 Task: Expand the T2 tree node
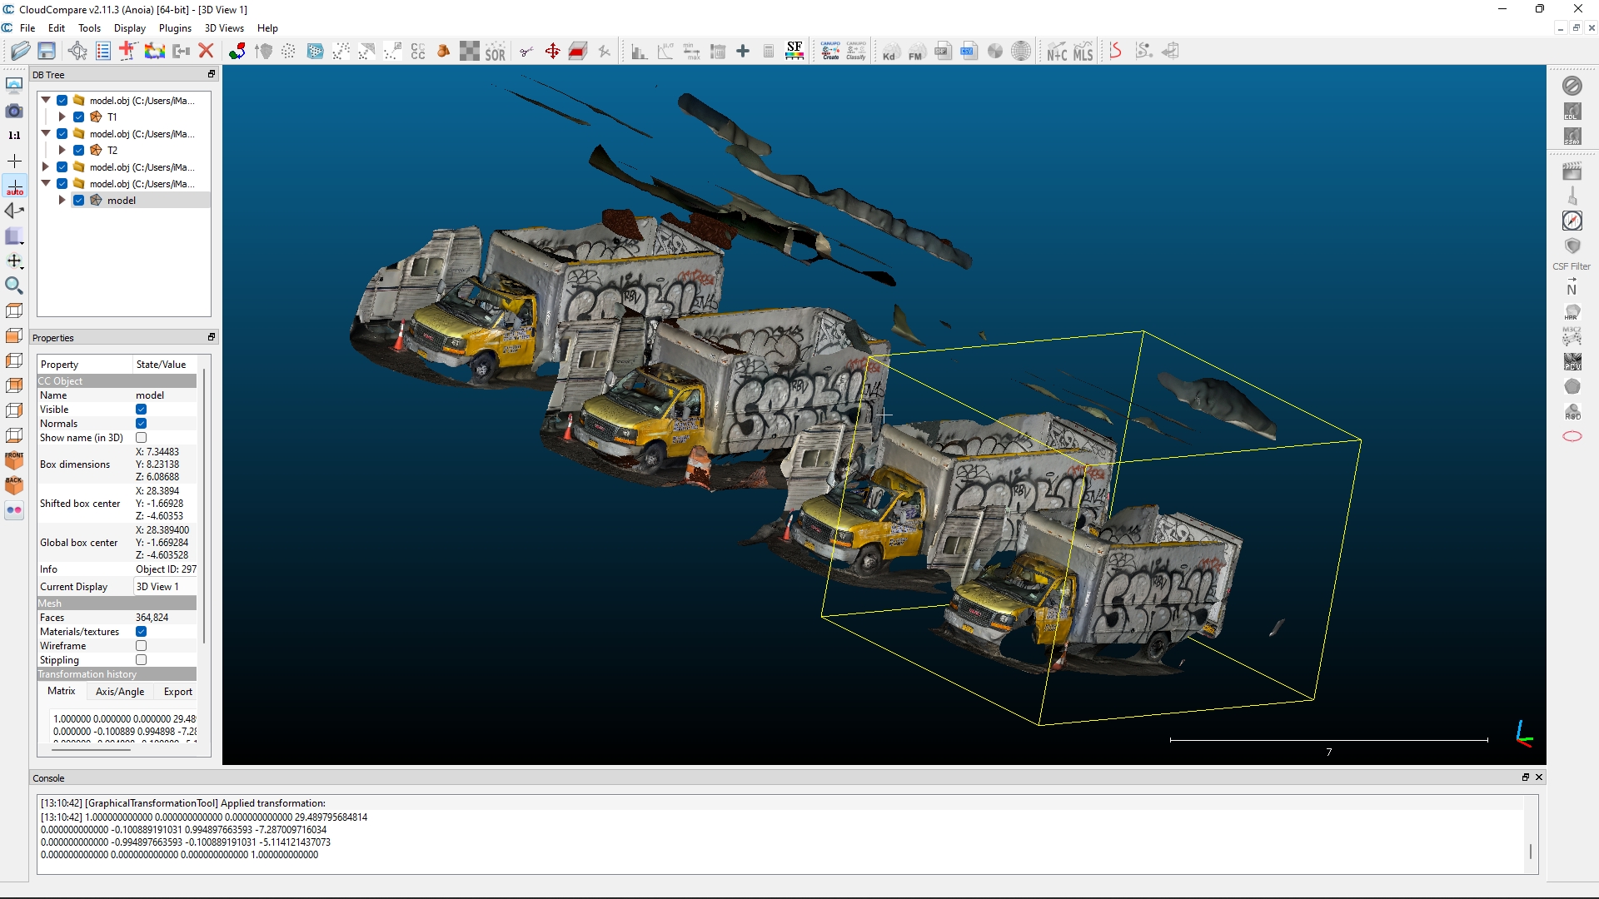(x=62, y=150)
